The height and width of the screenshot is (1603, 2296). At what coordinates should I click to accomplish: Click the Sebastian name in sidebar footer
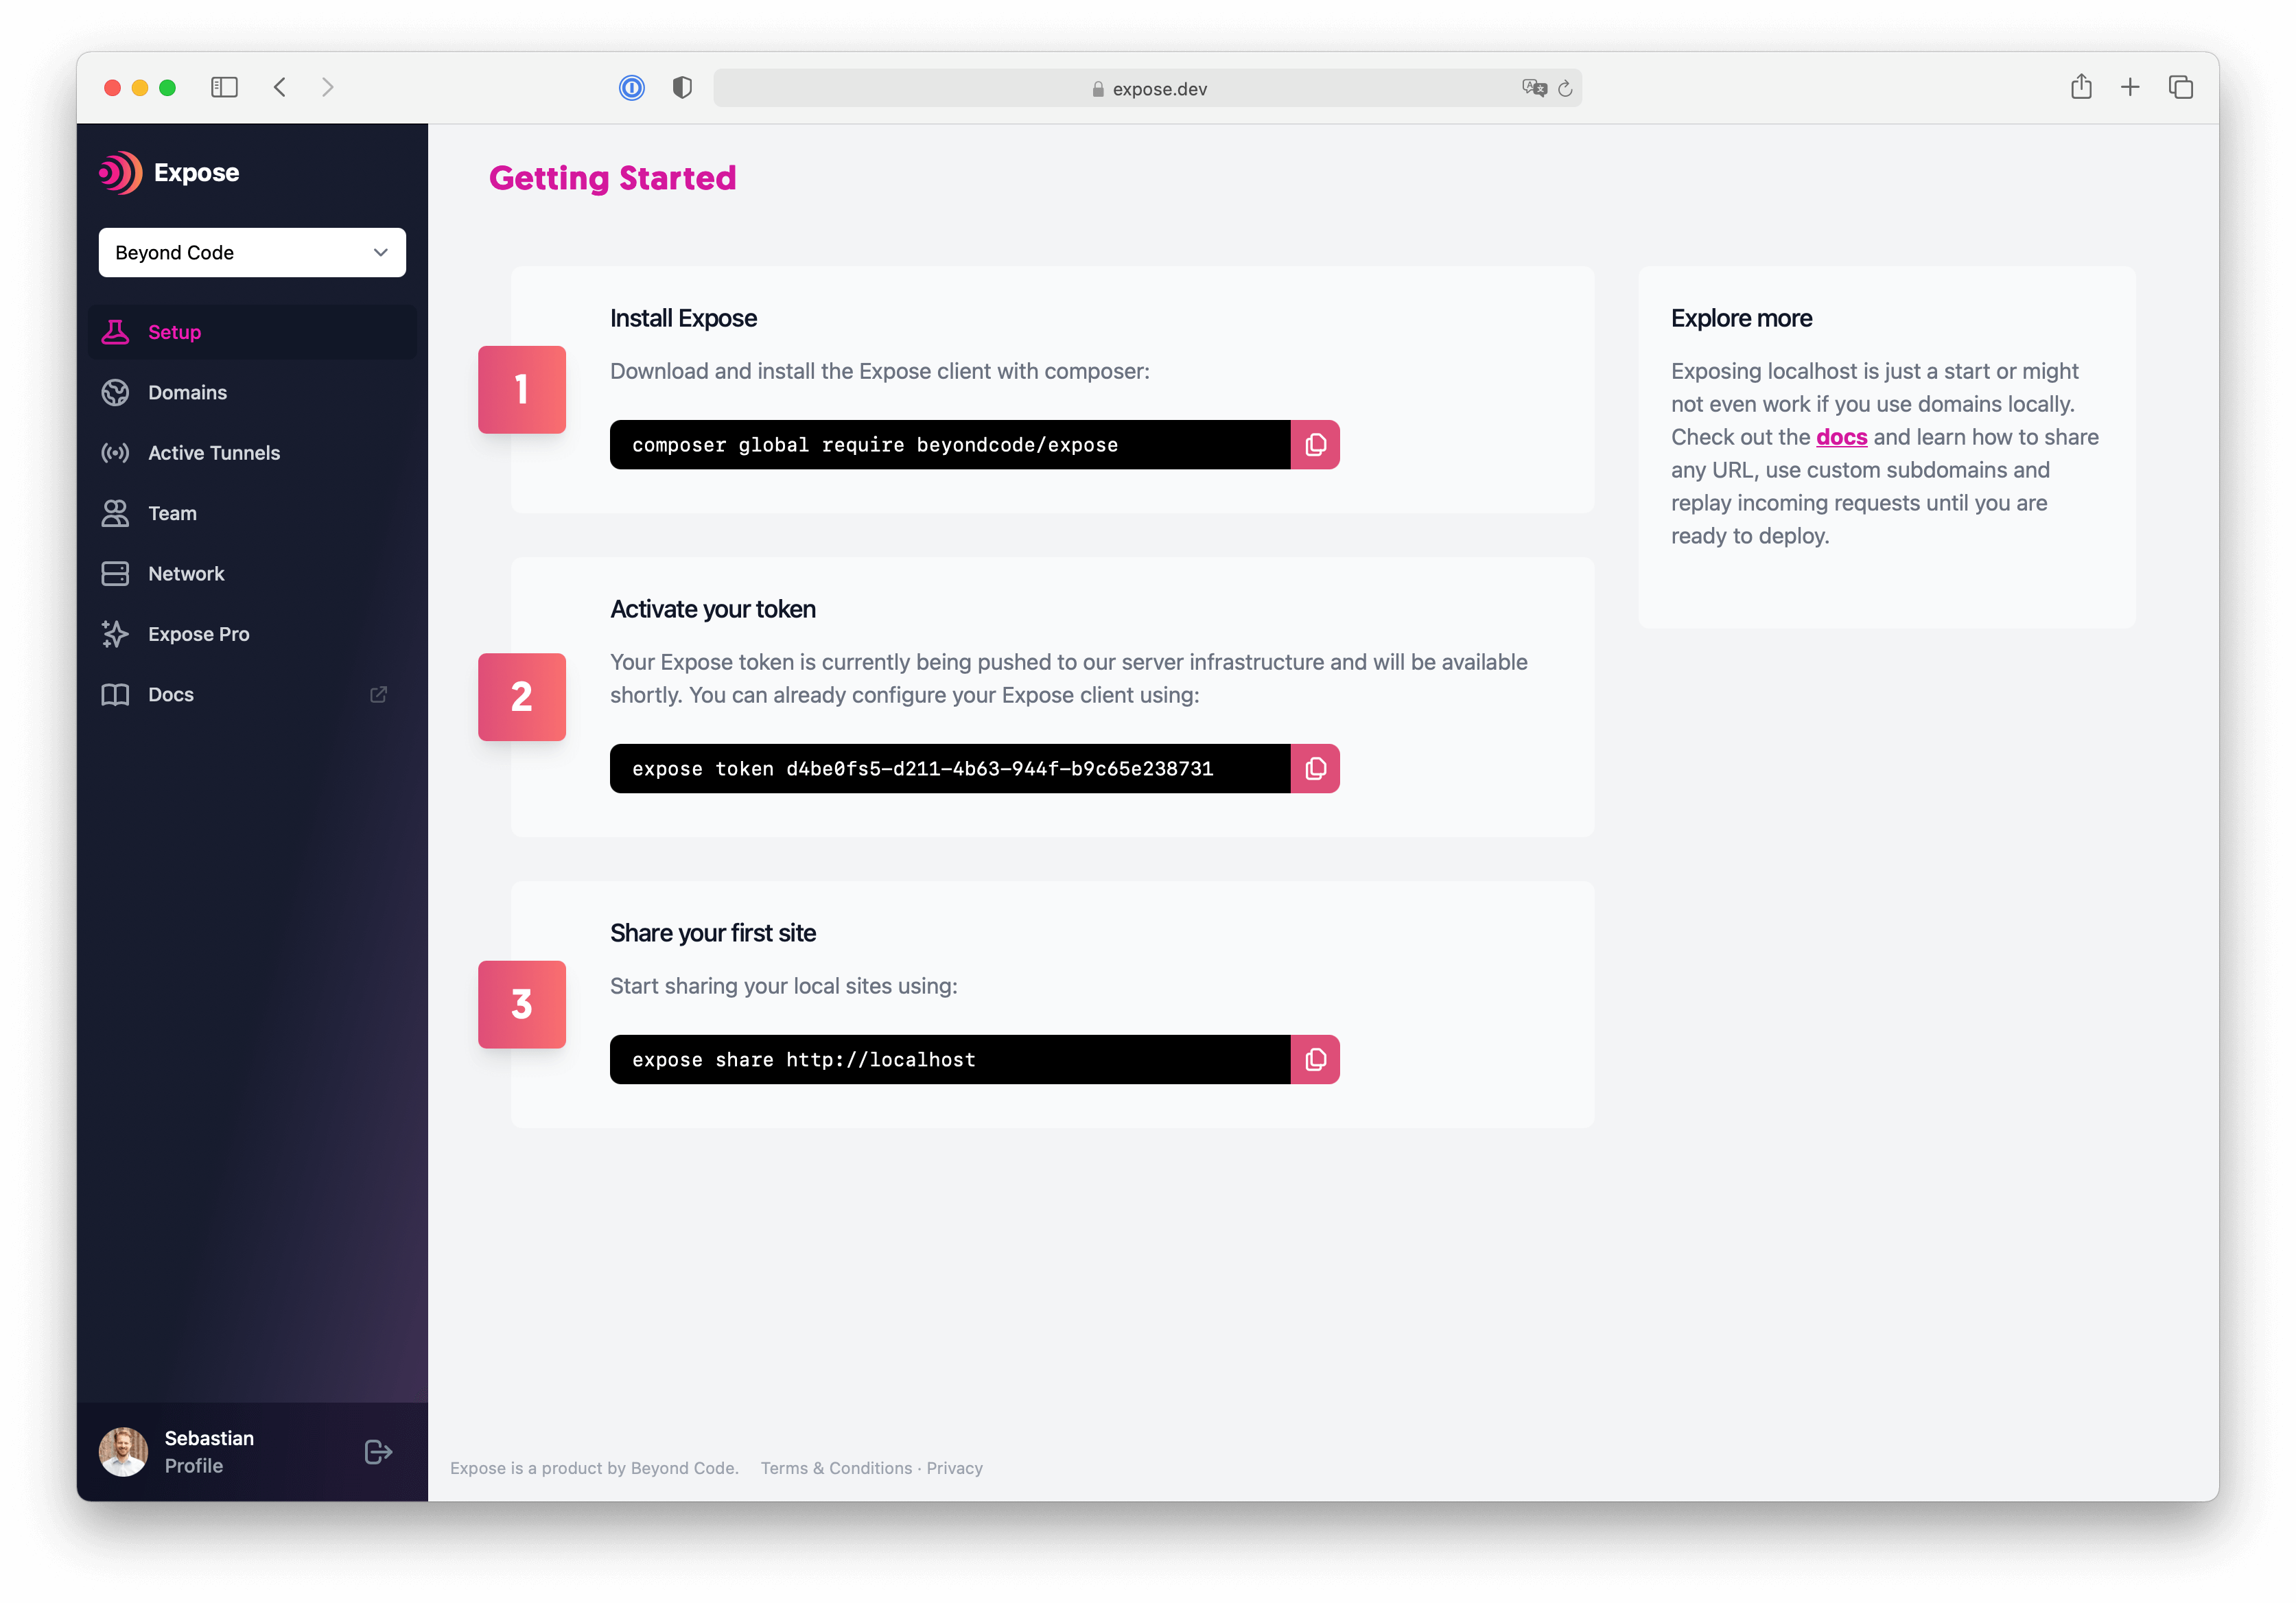(209, 1438)
